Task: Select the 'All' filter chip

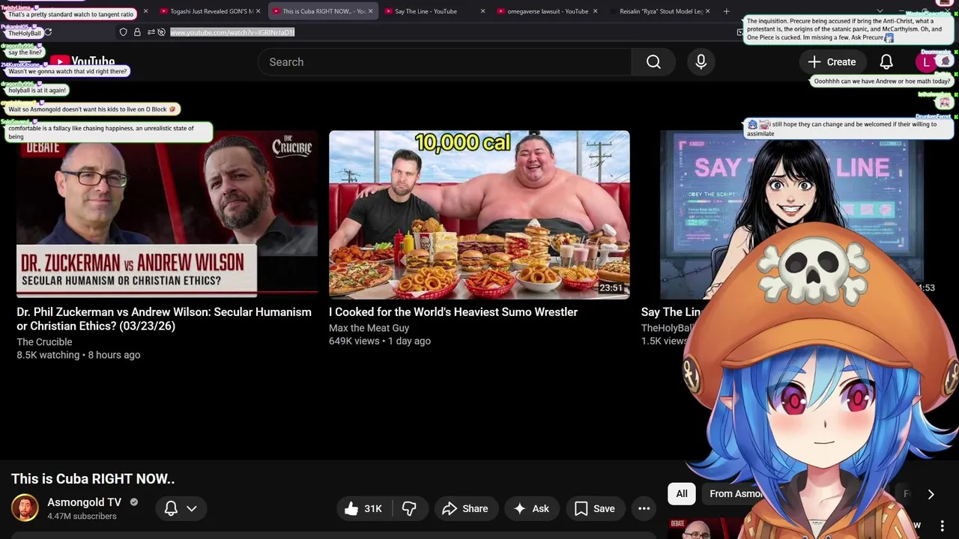Action: [x=682, y=493]
